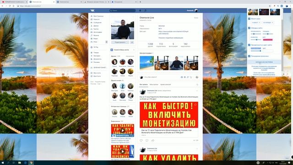Open the beach photo in Мои фотографии
Image resolution: width=293 pixels, height=165 pixels.
click(x=146, y=63)
